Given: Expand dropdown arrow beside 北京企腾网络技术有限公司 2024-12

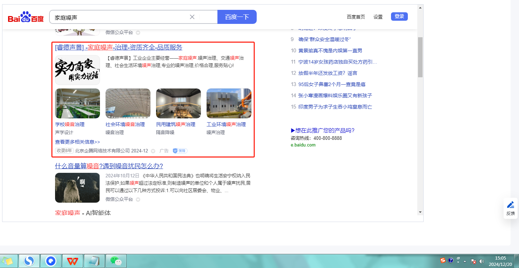Looking at the screenshot, I should [x=153, y=151].
